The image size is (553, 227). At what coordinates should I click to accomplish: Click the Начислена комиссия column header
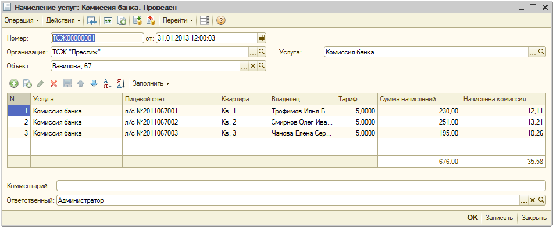503,99
